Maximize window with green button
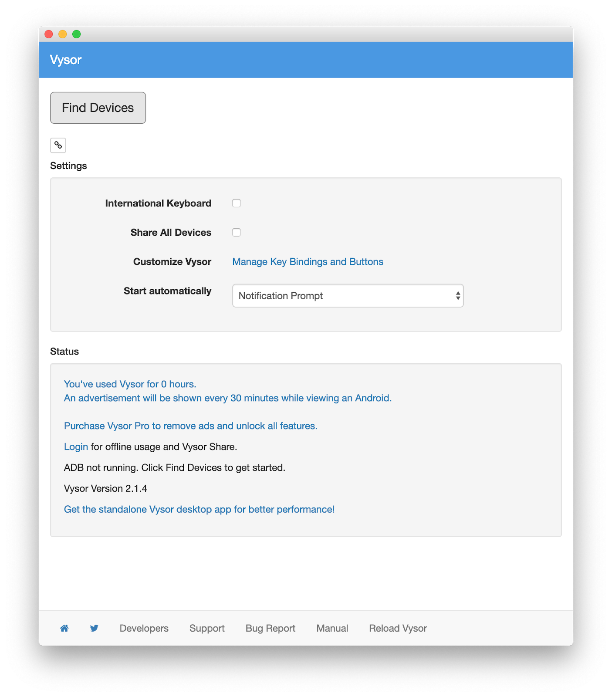The image size is (612, 697). click(x=77, y=34)
